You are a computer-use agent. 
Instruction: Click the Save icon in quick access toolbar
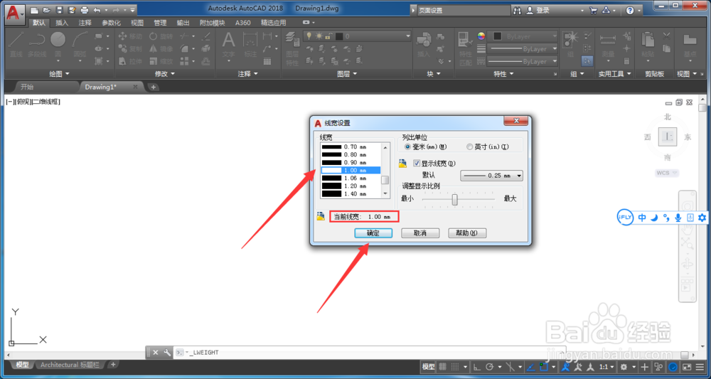point(60,10)
